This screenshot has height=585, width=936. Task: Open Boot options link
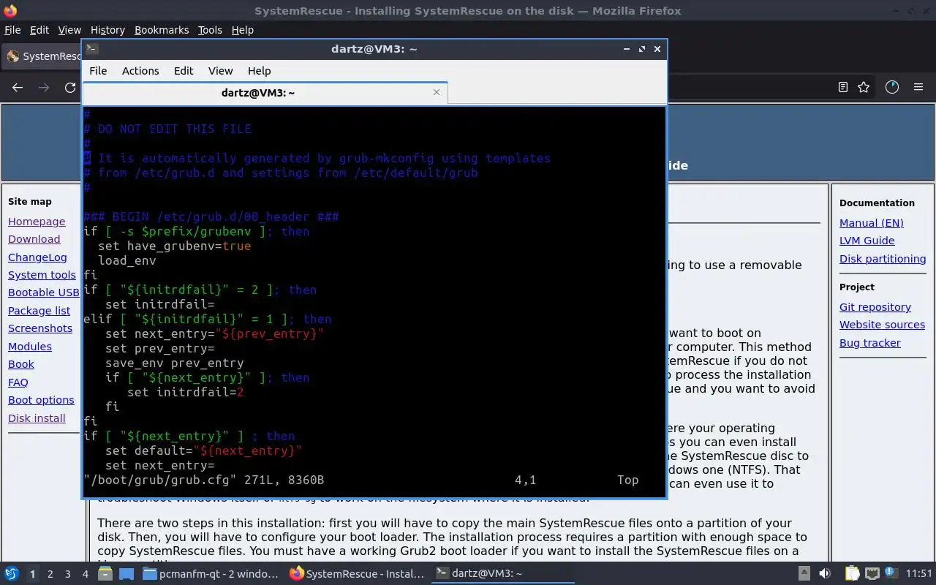tap(41, 400)
